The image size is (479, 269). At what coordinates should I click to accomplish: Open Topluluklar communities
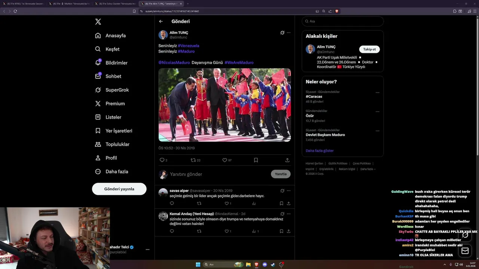pos(112,144)
